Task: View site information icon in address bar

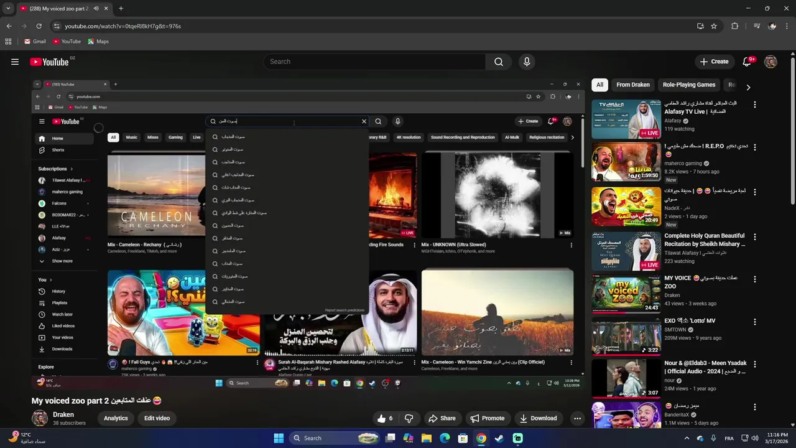Action: (x=57, y=26)
